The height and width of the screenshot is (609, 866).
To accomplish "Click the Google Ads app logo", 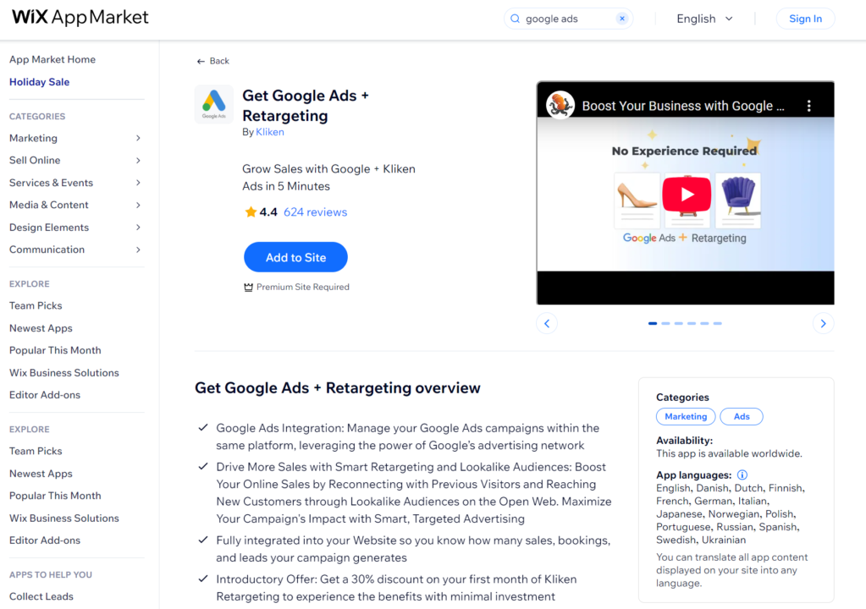I will coord(213,104).
